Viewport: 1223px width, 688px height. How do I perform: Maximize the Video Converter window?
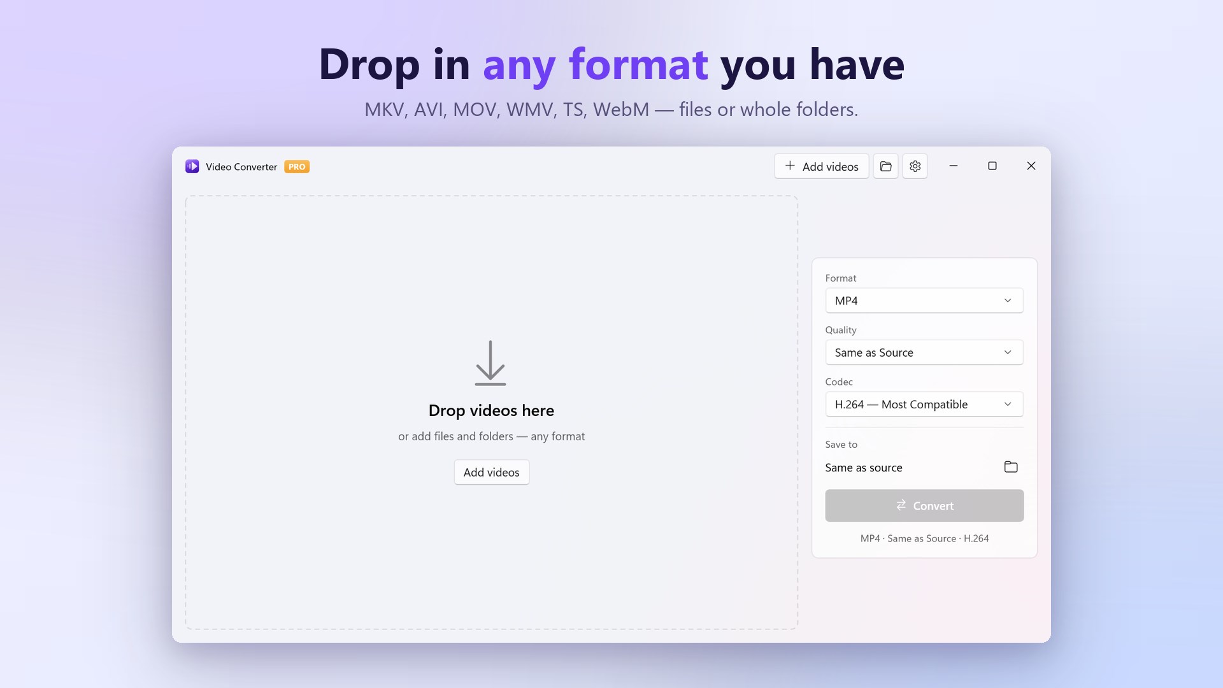pos(992,166)
